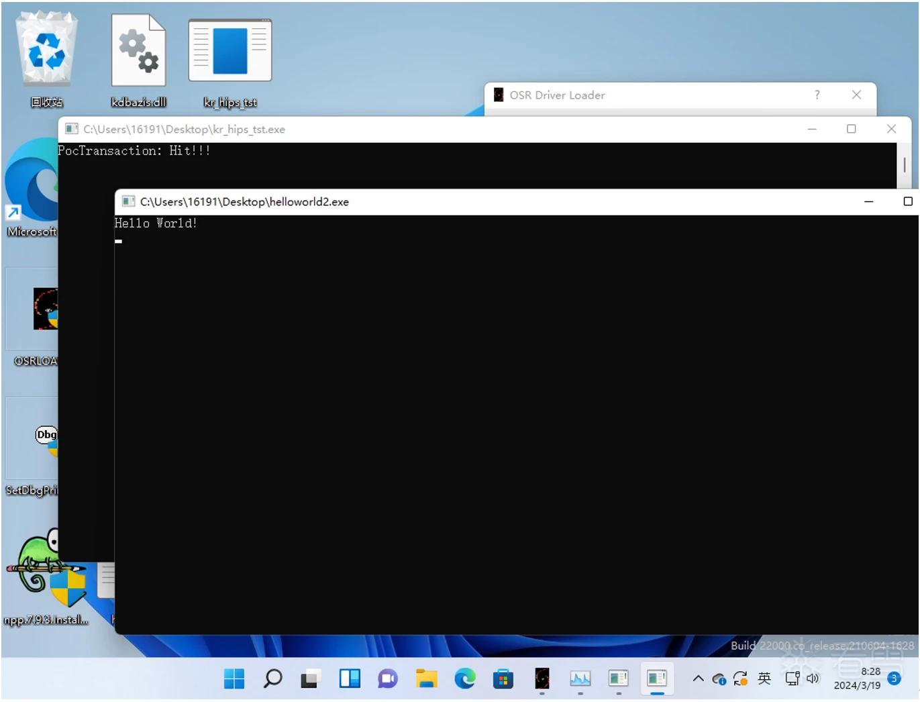Open the cloud sync tray icon
The height and width of the screenshot is (702, 920).
pos(719,679)
